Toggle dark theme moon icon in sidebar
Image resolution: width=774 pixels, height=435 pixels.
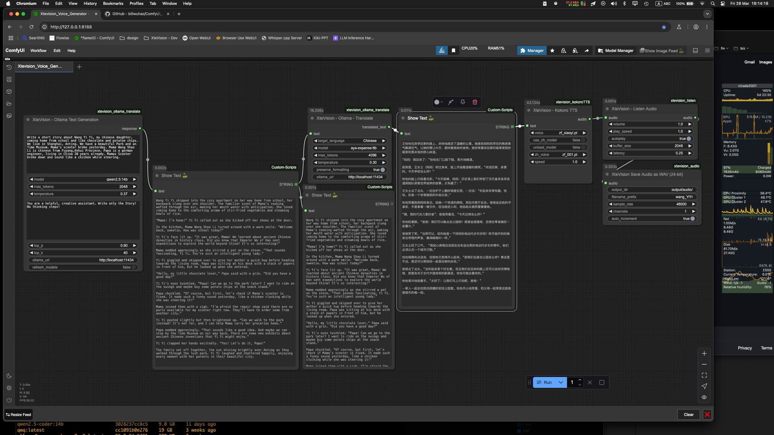9,376
